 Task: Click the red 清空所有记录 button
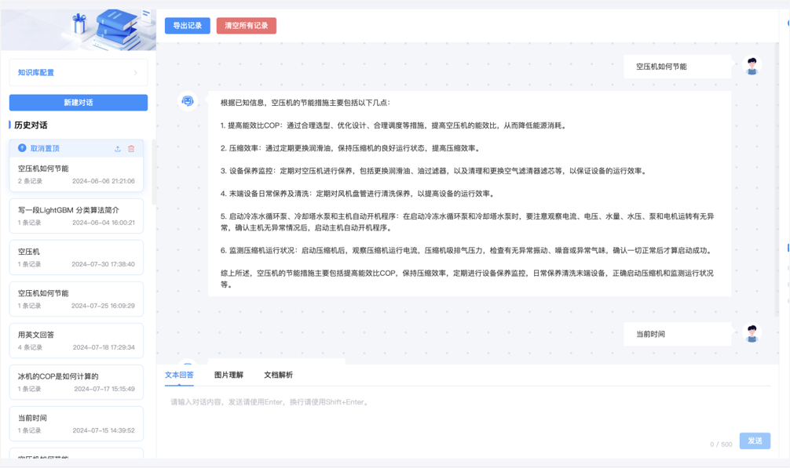click(246, 26)
